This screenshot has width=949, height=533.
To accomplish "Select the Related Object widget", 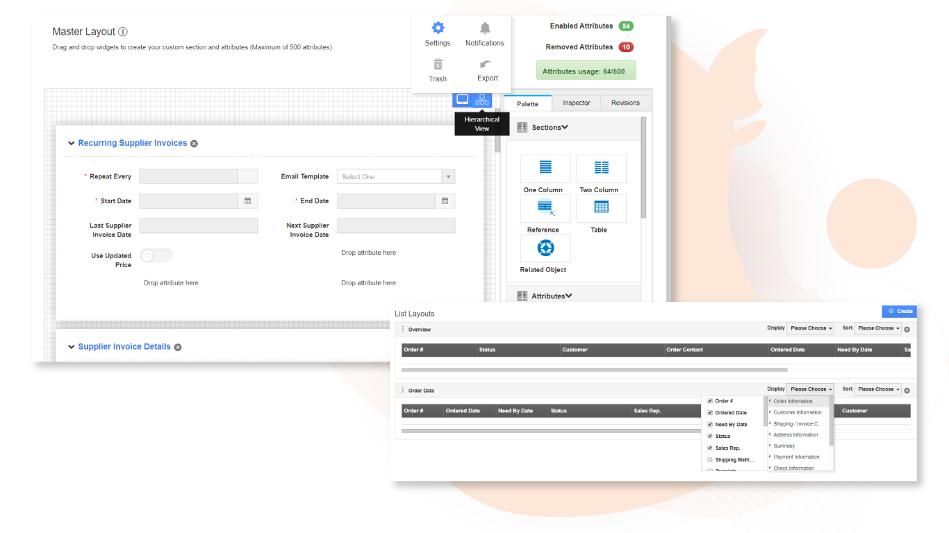I will pos(545,248).
